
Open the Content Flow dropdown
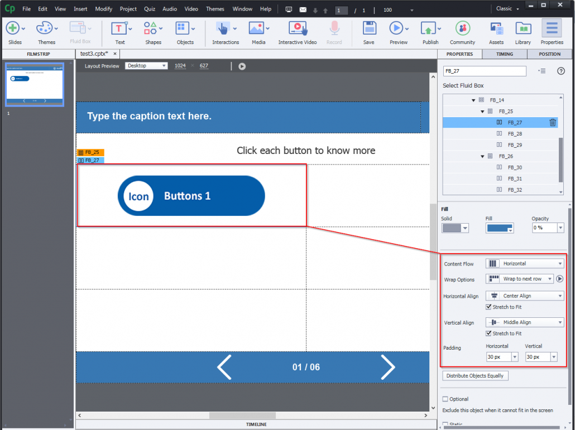click(524, 263)
